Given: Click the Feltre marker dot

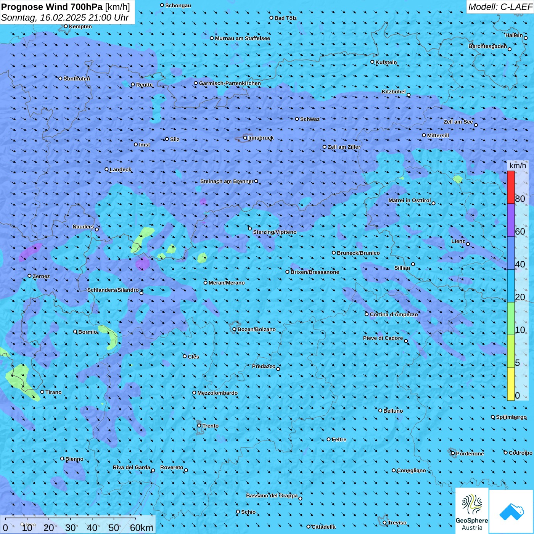Looking at the screenshot, I should (x=329, y=439).
